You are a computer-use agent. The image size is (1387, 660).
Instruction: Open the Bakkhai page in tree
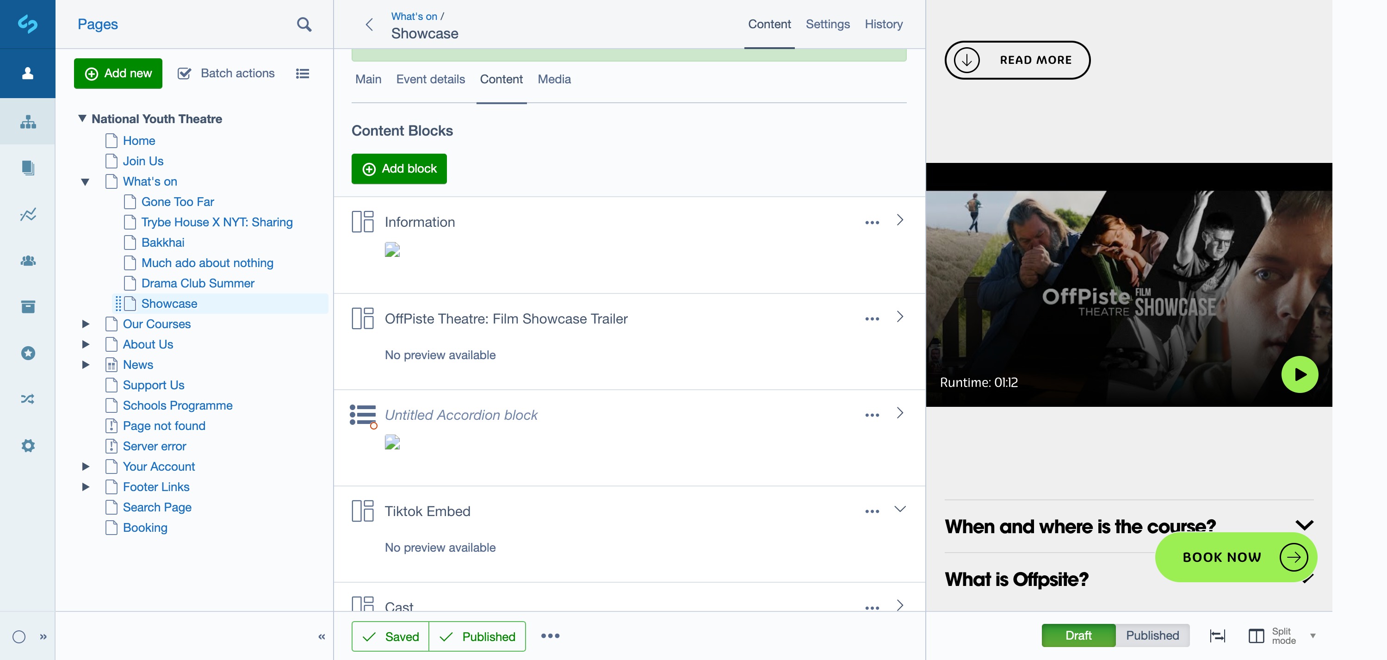(x=162, y=243)
